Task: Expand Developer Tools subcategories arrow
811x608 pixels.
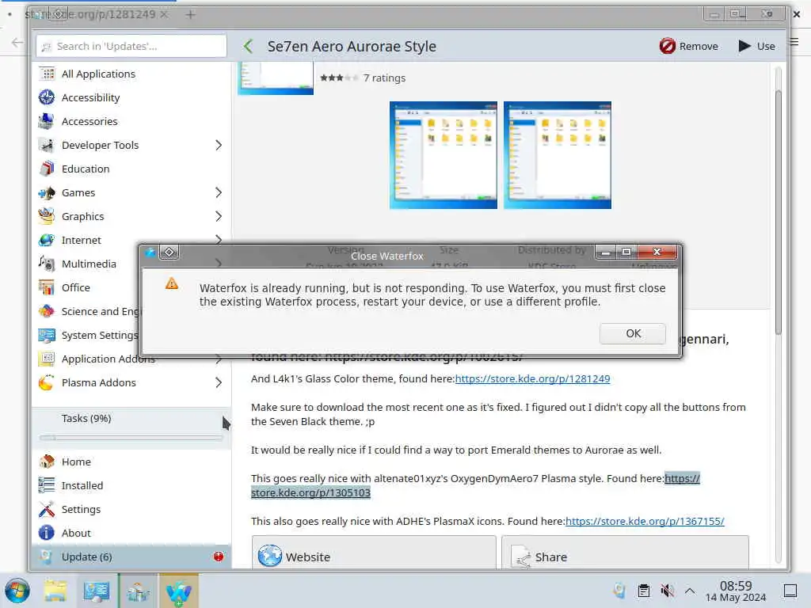Action: pyautogui.click(x=219, y=146)
